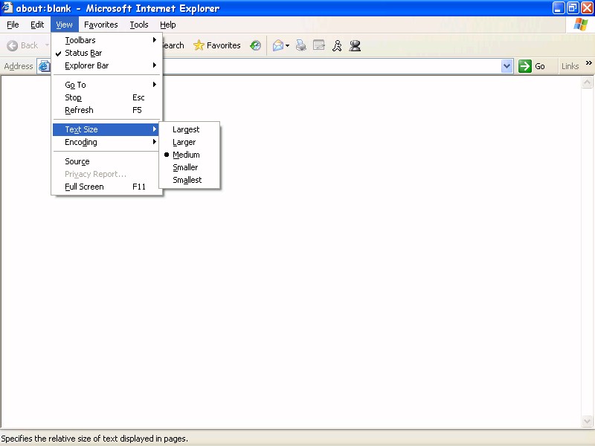Expand the Links bar chevron
This screenshot has width=595, height=446.
coord(588,63)
